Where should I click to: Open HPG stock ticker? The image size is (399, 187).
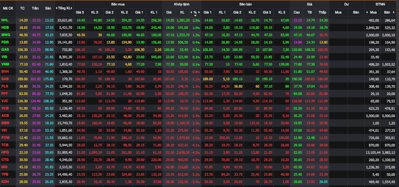click(x=5, y=153)
